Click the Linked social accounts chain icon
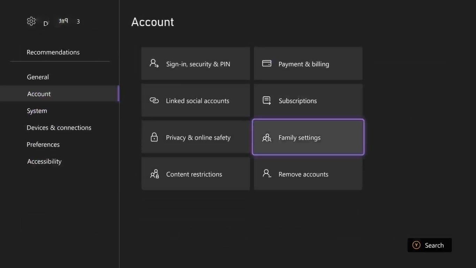 click(154, 100)
